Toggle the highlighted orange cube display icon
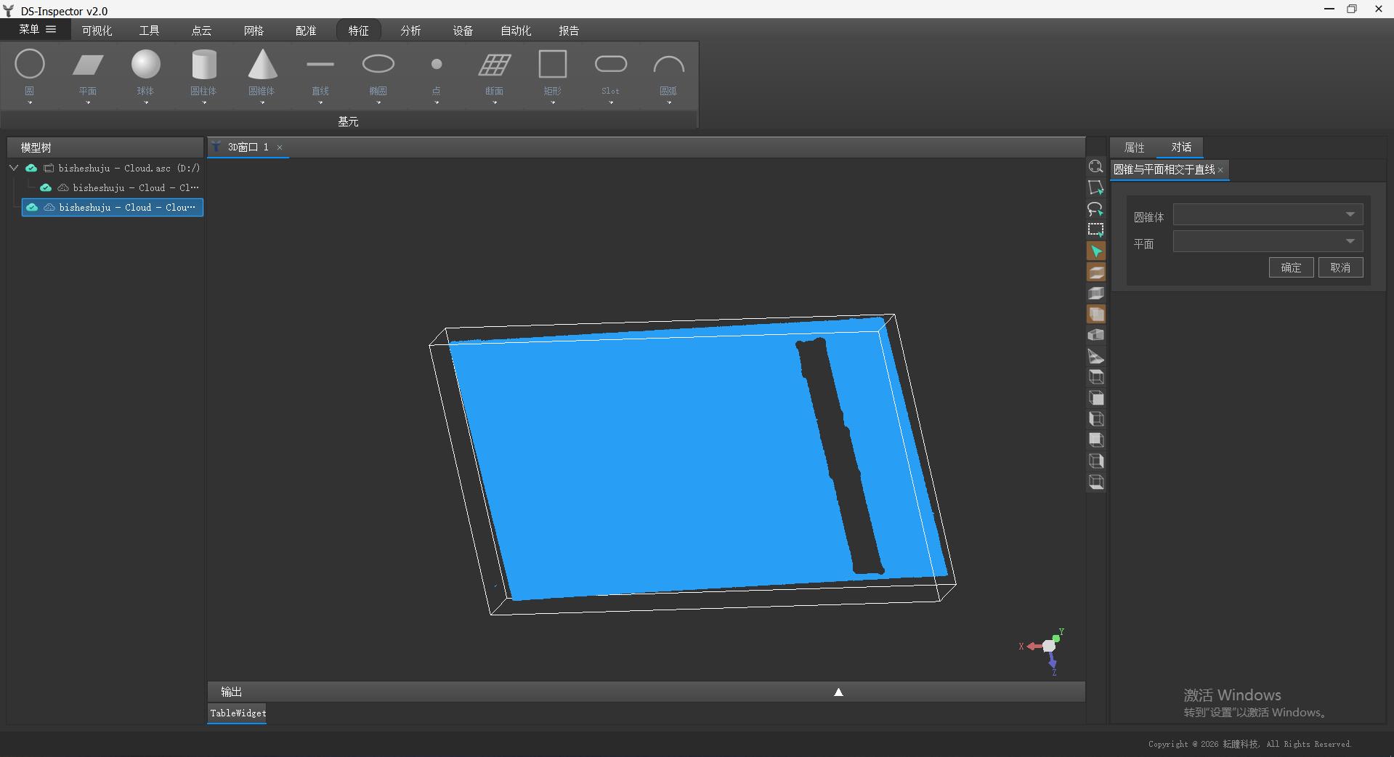The width and height of the screenshot is (1394, 757). pos(1096,315)
